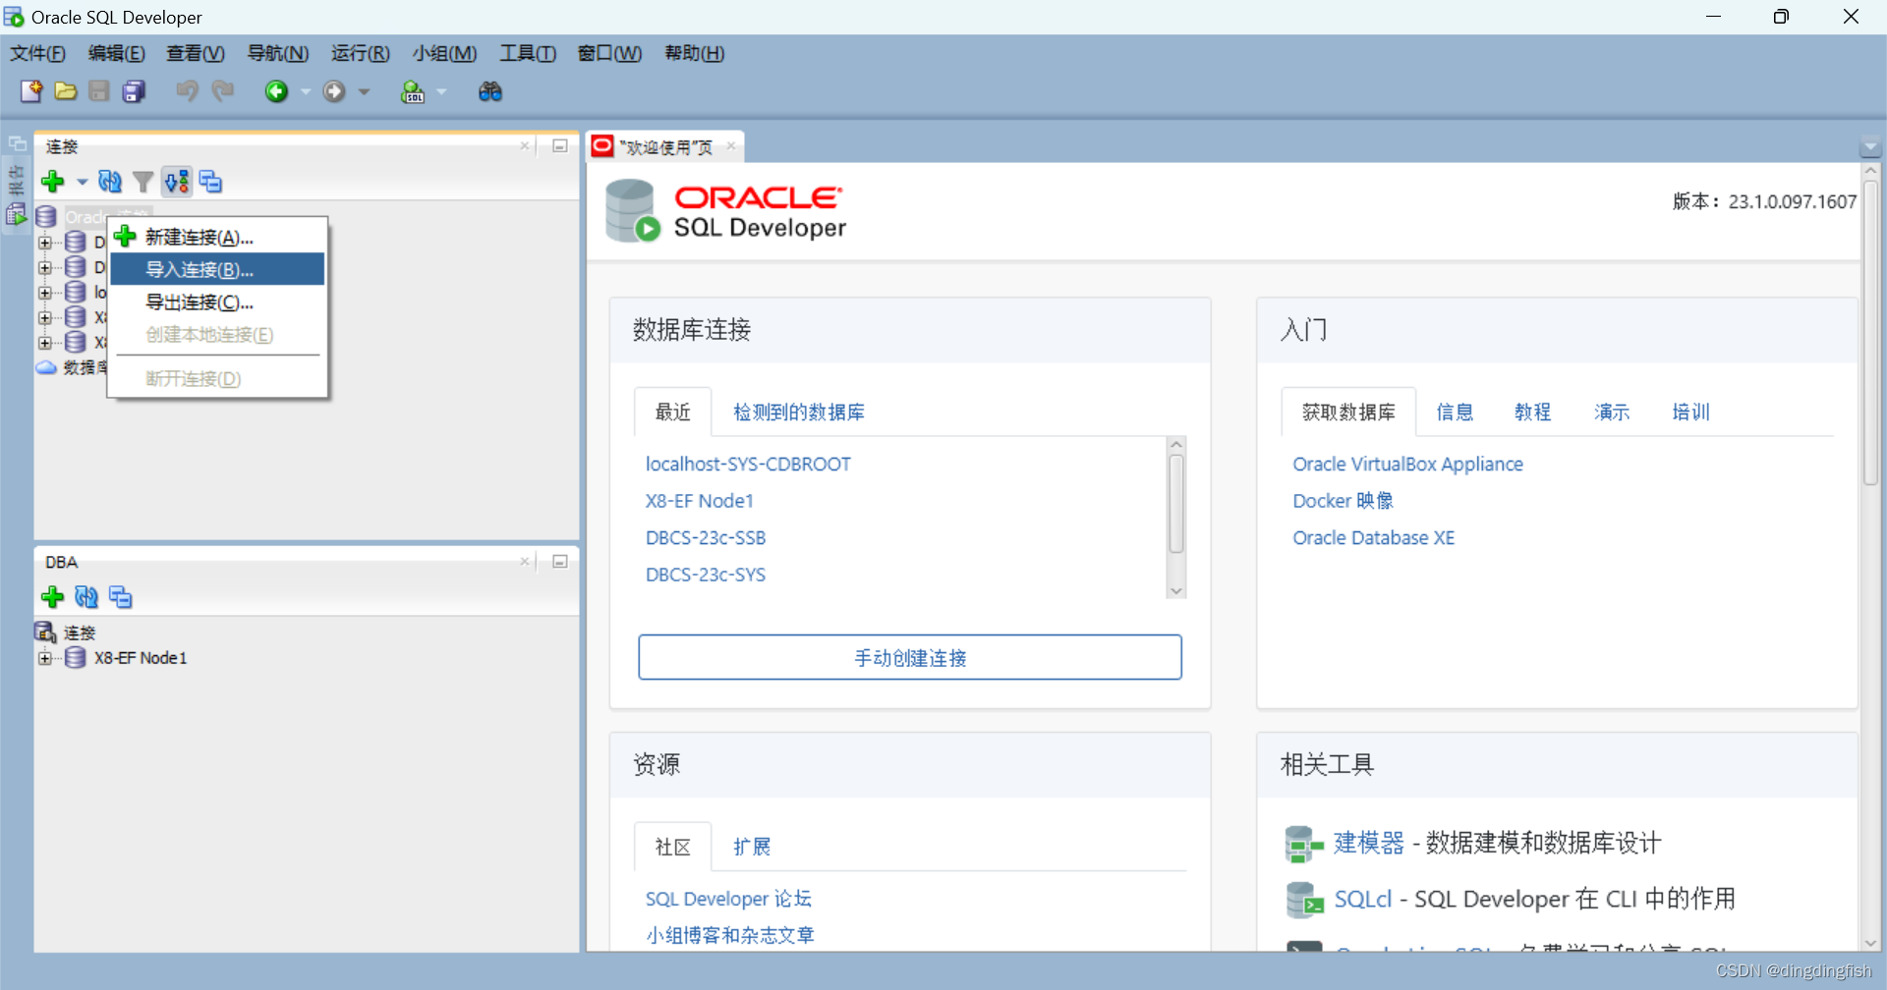Open the 文件(F) menu
This screenshot has height=990, width=1887.
tap(38, 53)
